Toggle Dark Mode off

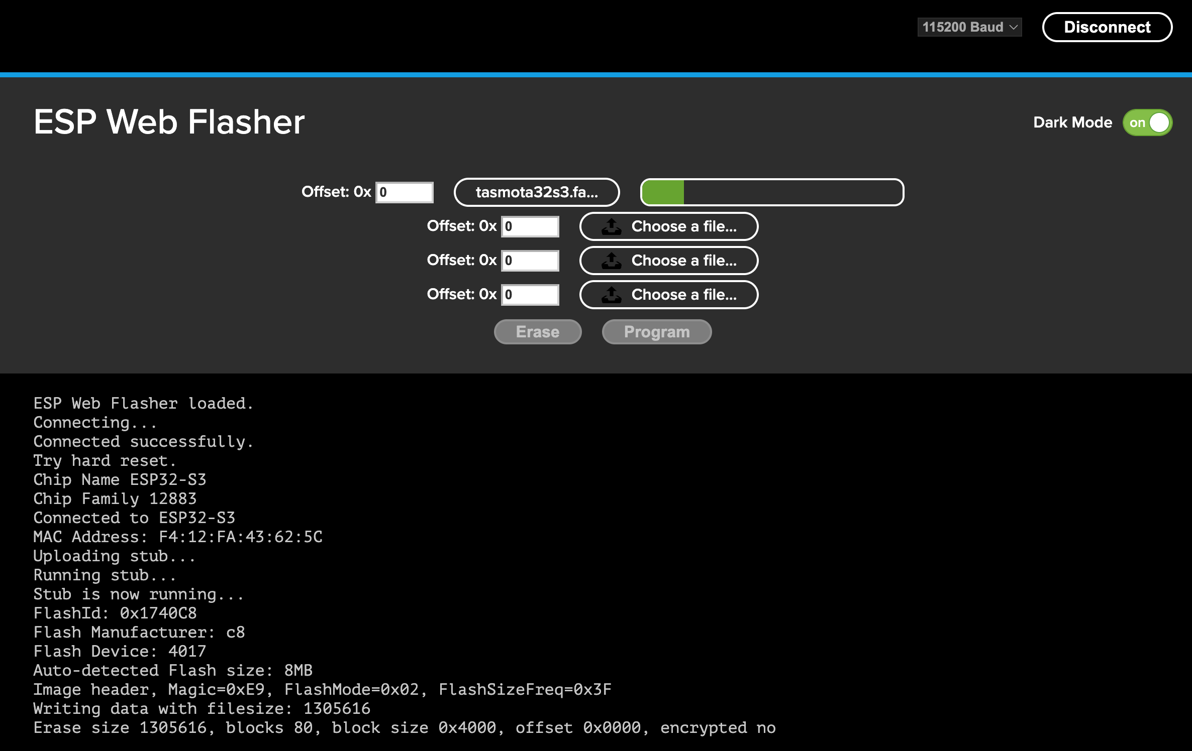click(x=1147, y=122)
